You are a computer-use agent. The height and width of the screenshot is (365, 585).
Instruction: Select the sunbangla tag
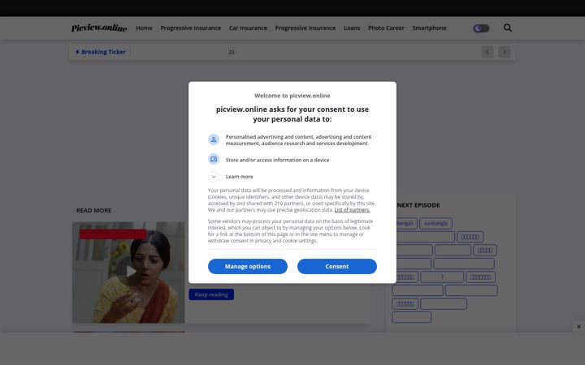point(435,223)
